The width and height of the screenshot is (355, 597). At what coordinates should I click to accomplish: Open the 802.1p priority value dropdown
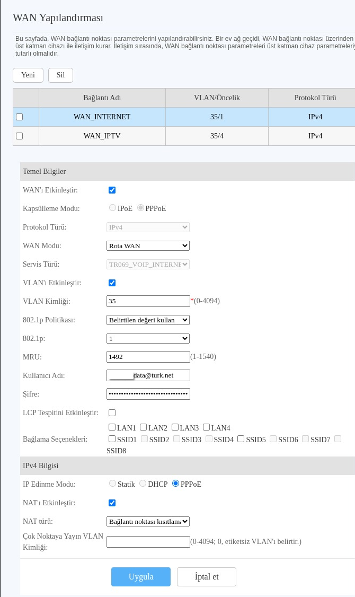[148, 338]
